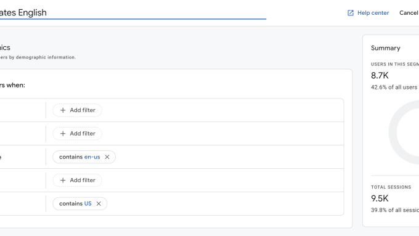419x236 pixels.
Task: Edit the segment name field ending in English
Action: 133,12
